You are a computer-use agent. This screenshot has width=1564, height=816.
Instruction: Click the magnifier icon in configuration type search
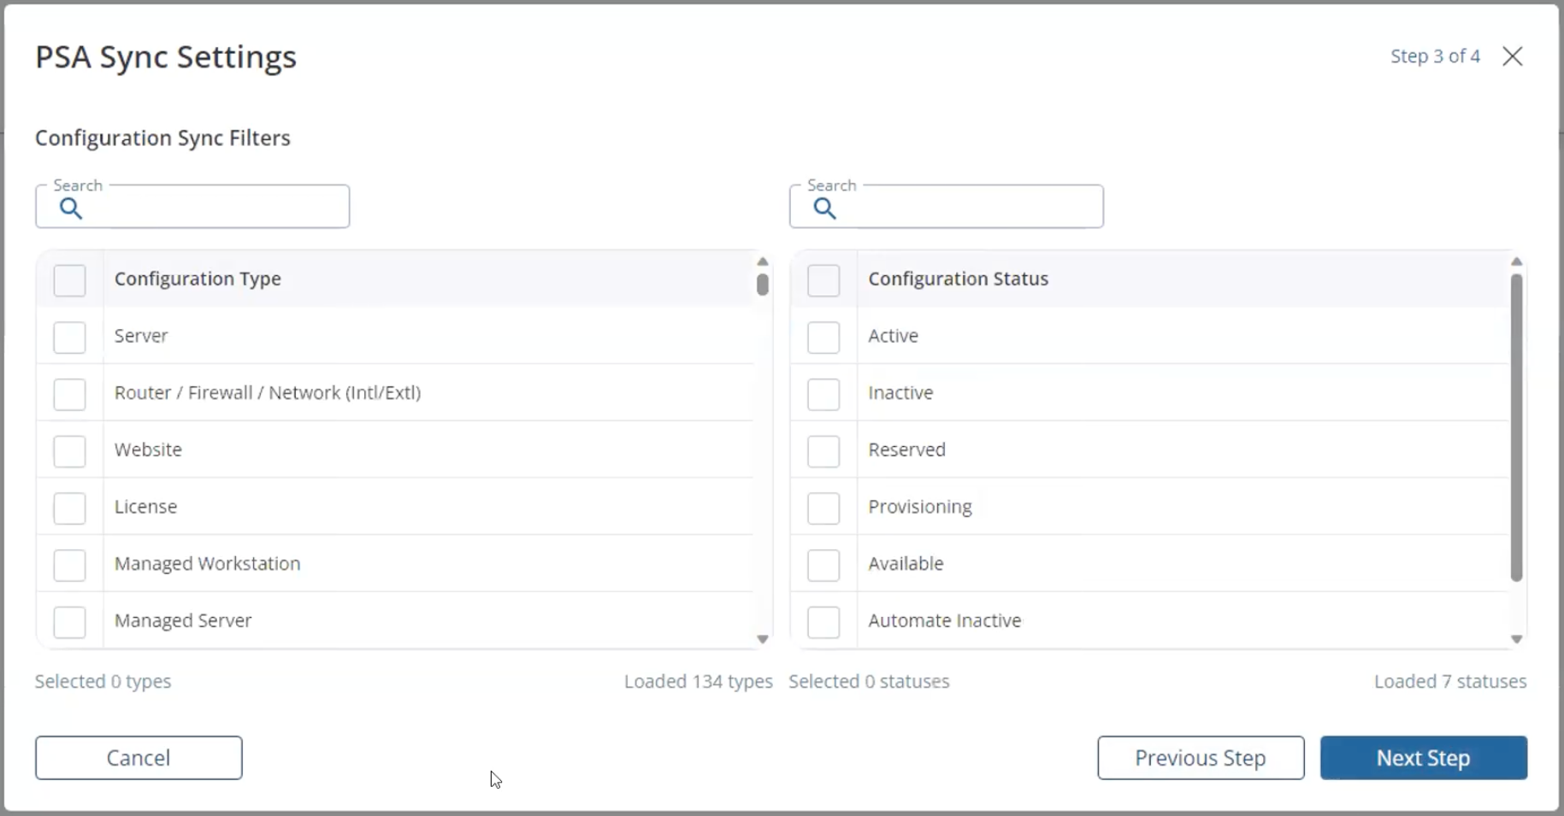coord(71,208)
